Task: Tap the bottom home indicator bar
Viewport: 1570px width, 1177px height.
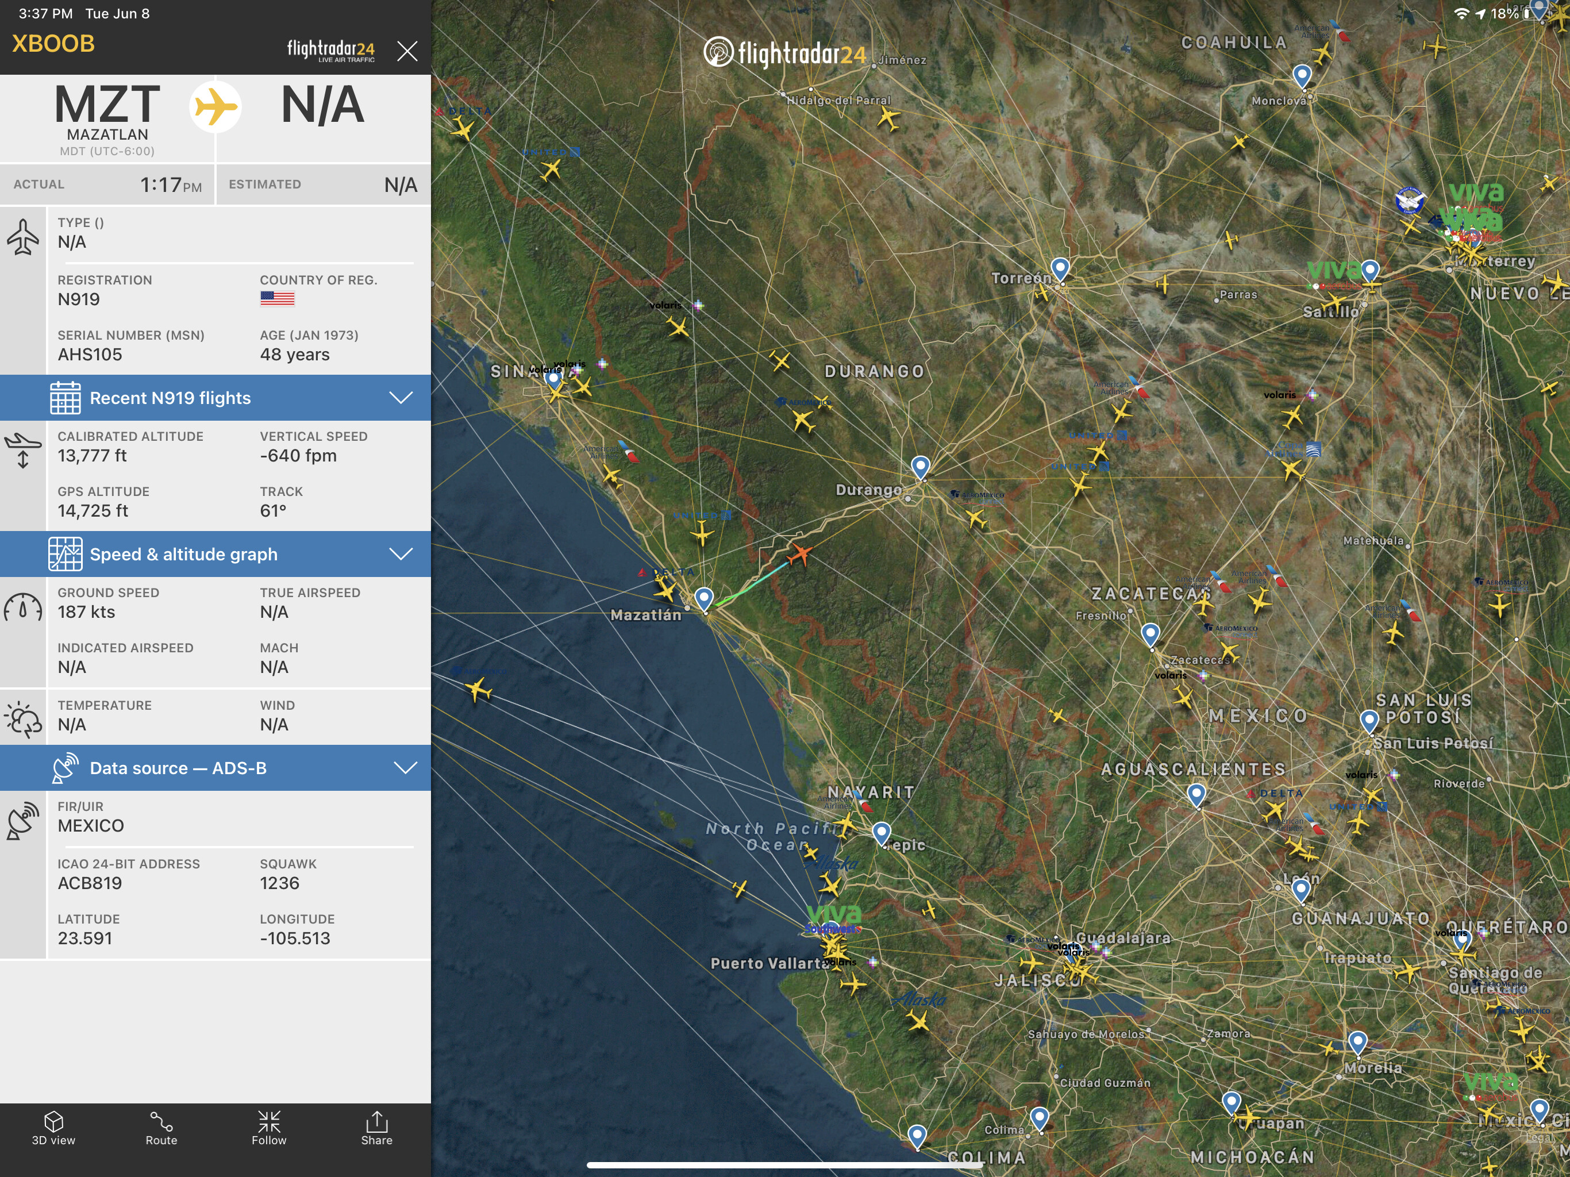Action: point(784,1164)
